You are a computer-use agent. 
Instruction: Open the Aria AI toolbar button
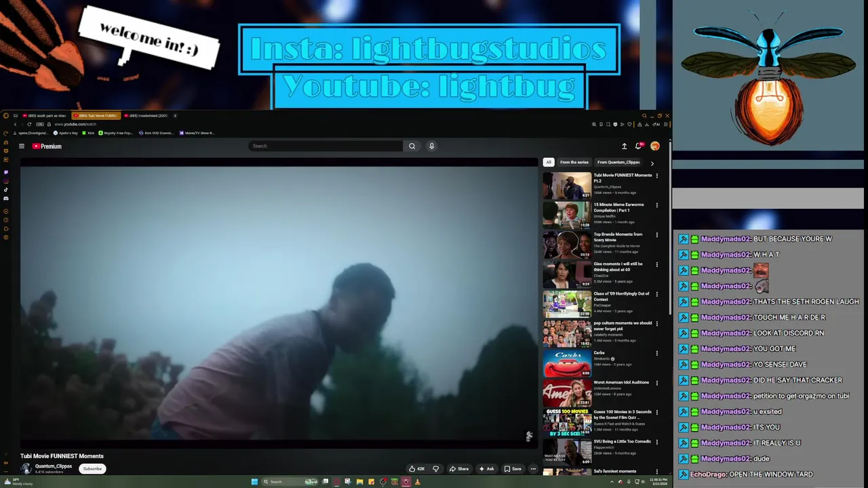pyautogui.click(x=656, y=124)
